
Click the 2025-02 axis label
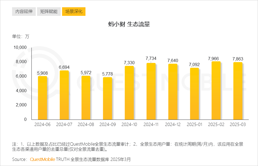(x=216, y=125)
